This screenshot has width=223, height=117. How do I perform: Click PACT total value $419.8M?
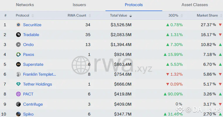point(123,94)
